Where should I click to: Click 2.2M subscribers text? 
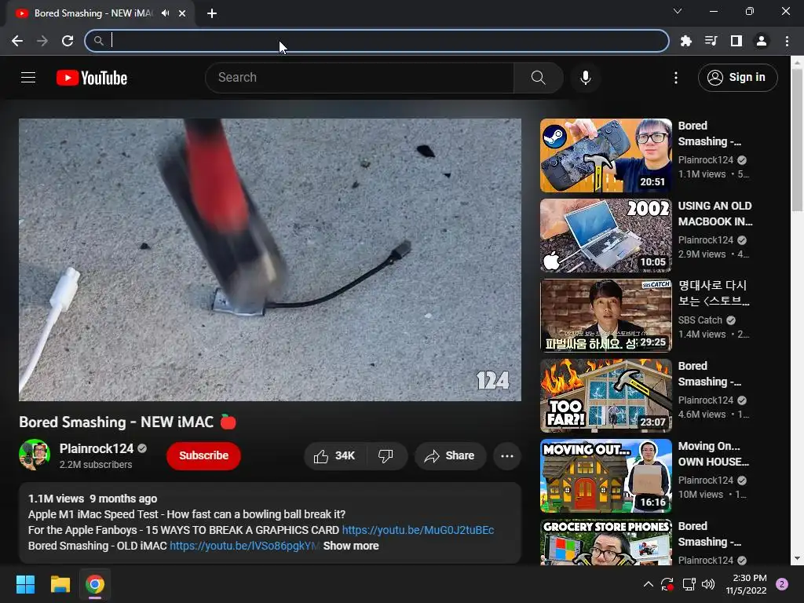pyautogui.click(x=95, y=465)
